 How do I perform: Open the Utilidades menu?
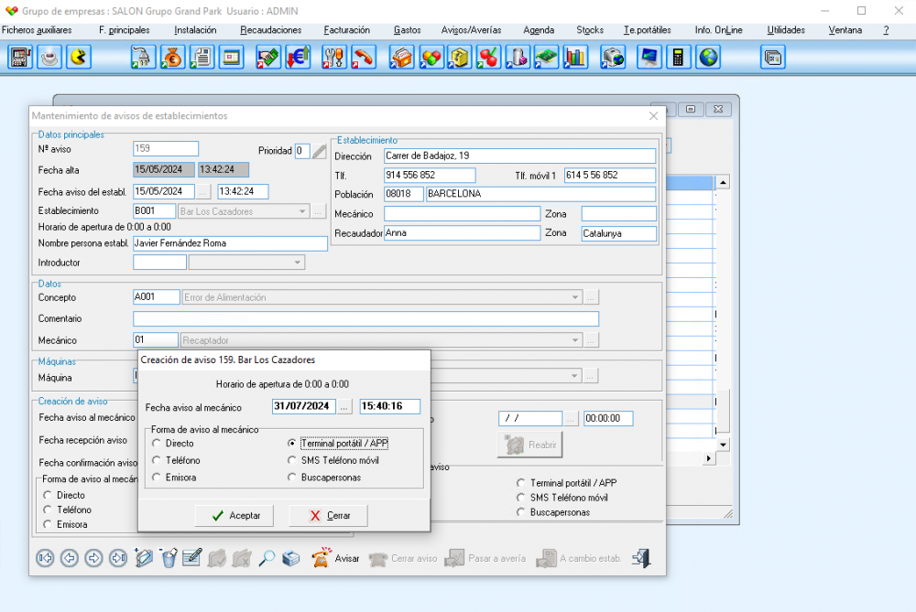786,30
